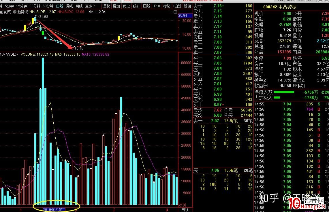The image size is (329, 212).
Task: Click the green 净流入额 bar
Action: coord(284,92)
